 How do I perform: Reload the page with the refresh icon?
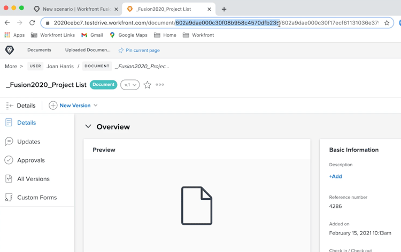(32, 23)
